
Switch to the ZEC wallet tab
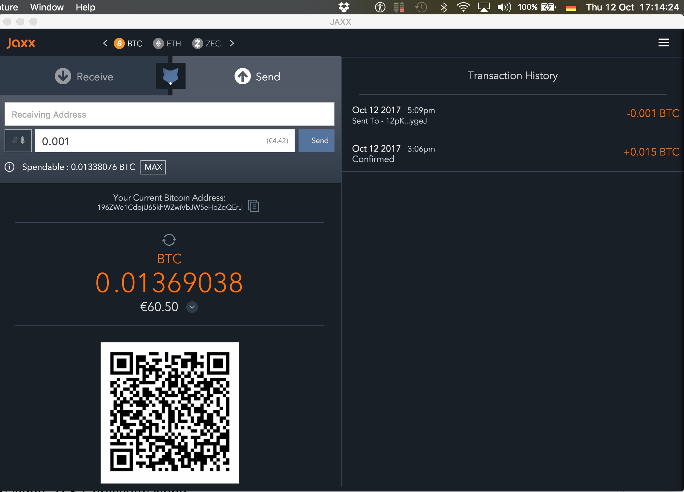206,43
